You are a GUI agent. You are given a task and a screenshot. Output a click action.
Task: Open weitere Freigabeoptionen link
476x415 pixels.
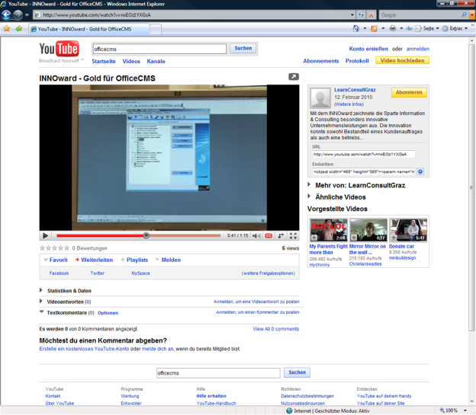tap(269, 273)
